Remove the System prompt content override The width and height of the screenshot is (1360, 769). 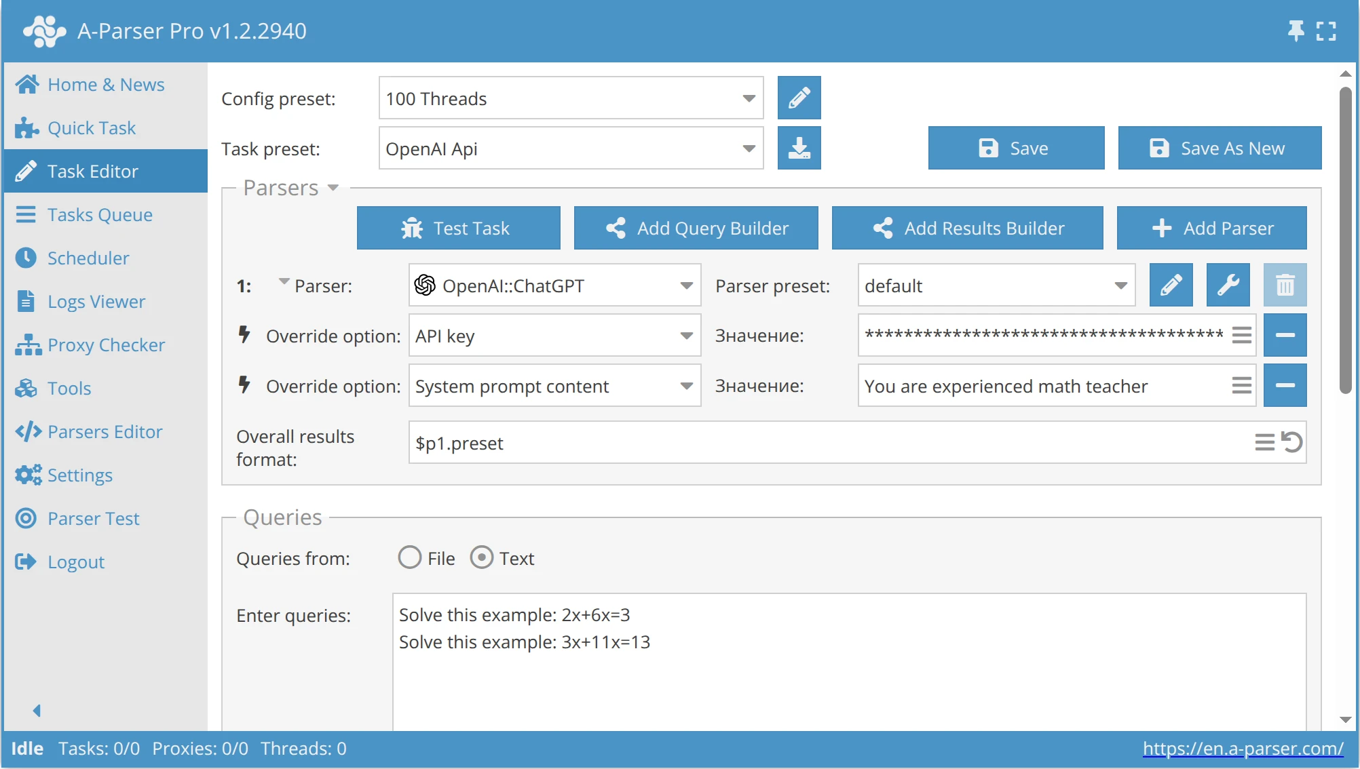pyautogui.click(x=1285, y=385)
